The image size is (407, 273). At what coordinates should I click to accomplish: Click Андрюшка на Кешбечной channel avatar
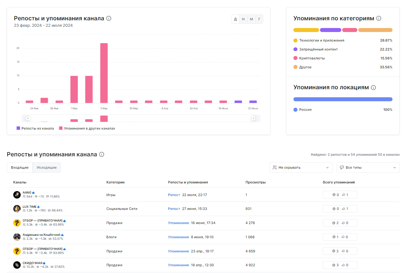(17, 237)
